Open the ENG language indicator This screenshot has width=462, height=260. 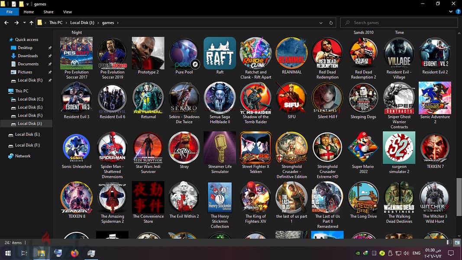coord(417,253)
